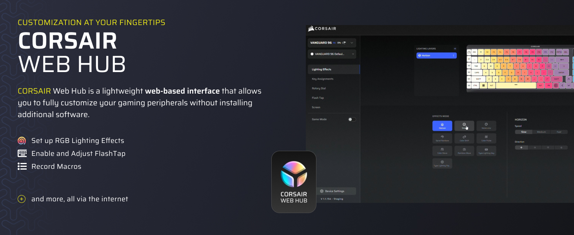Click the TAB key on keyboard preview

click(x=476, y=66)
